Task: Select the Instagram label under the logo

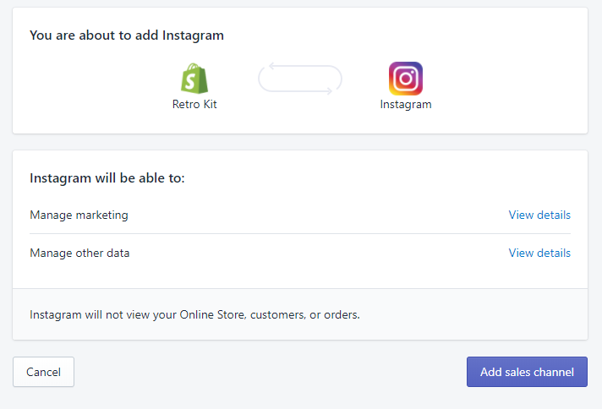Action: click(x=406, y=105)
